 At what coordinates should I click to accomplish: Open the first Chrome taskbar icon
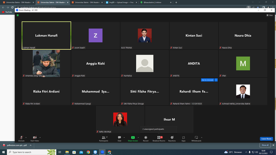(88, 152)
